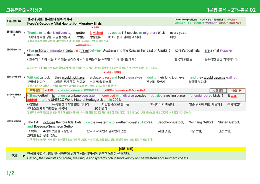Click the red annotation 주격 관계대명사
This screenshot has width=260, height=184.
(x=85, y=45)
